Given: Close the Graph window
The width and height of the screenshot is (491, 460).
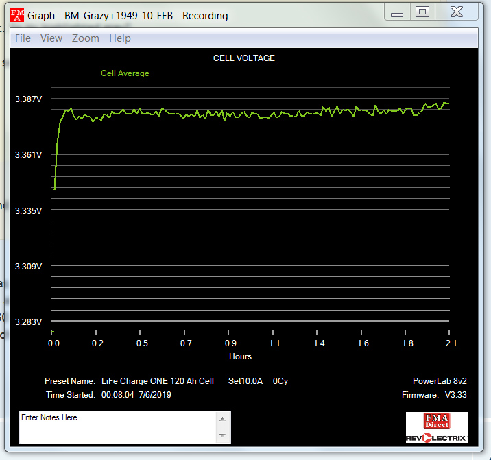Looking at the screenshot, I should [456, 12].
